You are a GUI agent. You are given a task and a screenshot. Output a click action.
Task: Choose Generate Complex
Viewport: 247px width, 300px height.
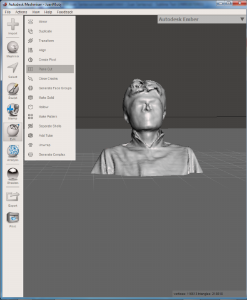(x=50, y=154)
